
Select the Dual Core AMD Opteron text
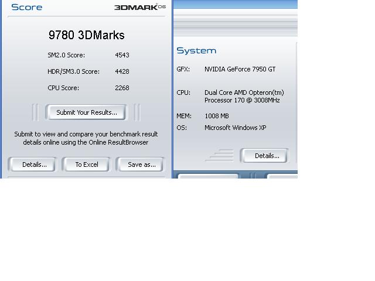[x=244, y=92]
